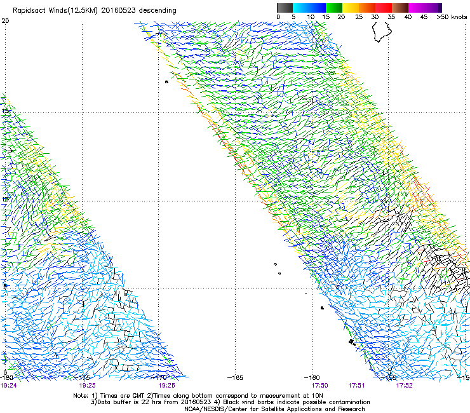Click the '19:24' time label
Viewport: 470px width, 413px height.
(x=9, y=386)
